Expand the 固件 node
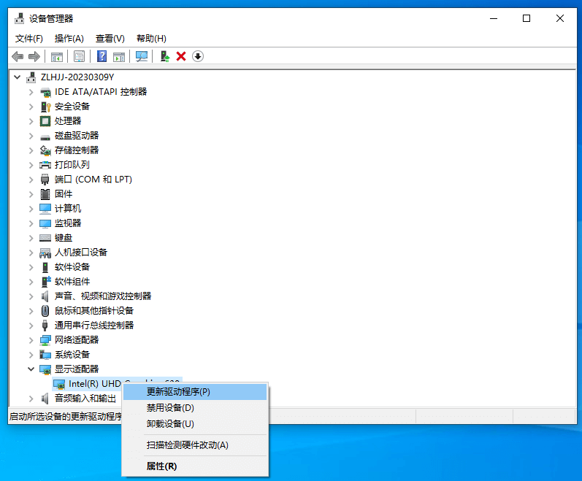The width and height of the screenshot is (582, 481). point(31,194)
